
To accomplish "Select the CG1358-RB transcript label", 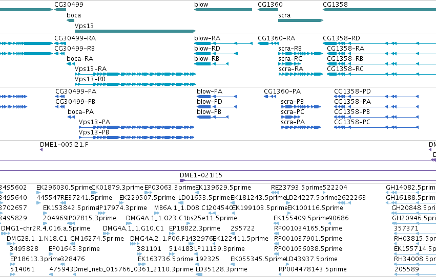I will click(x=345, y=59).
